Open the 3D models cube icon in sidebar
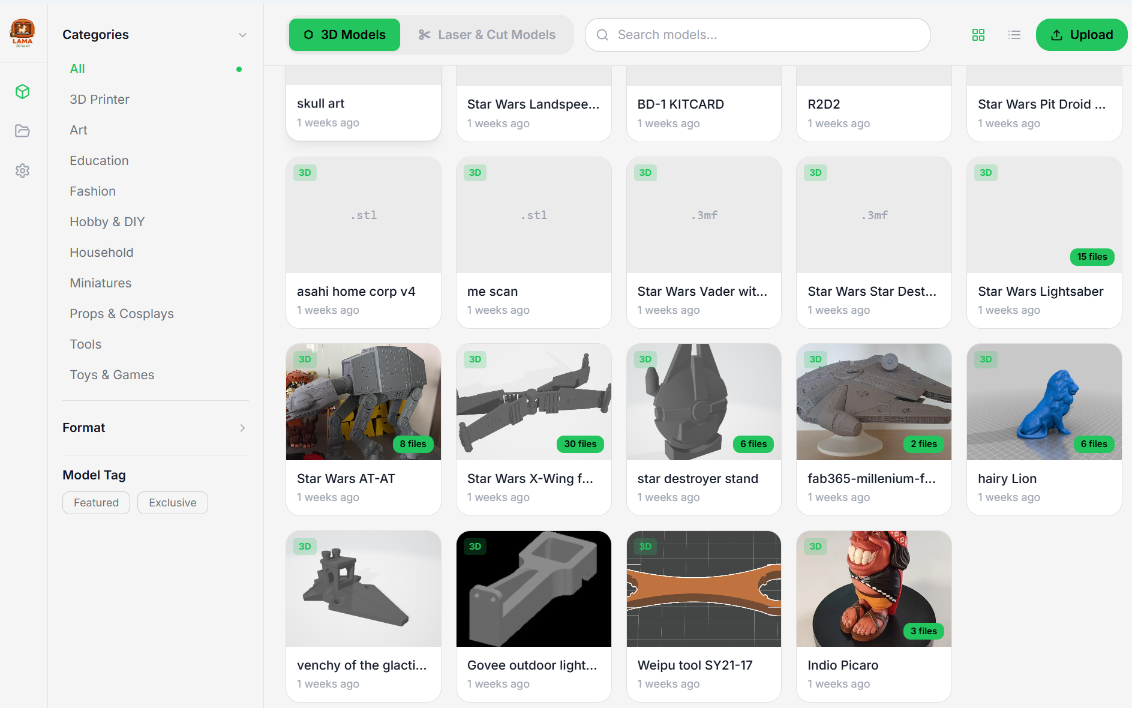 pos(23,91)
